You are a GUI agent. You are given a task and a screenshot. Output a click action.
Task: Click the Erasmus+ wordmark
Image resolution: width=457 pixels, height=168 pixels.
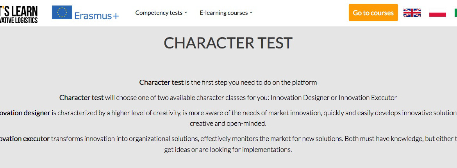tap(97, 16)
